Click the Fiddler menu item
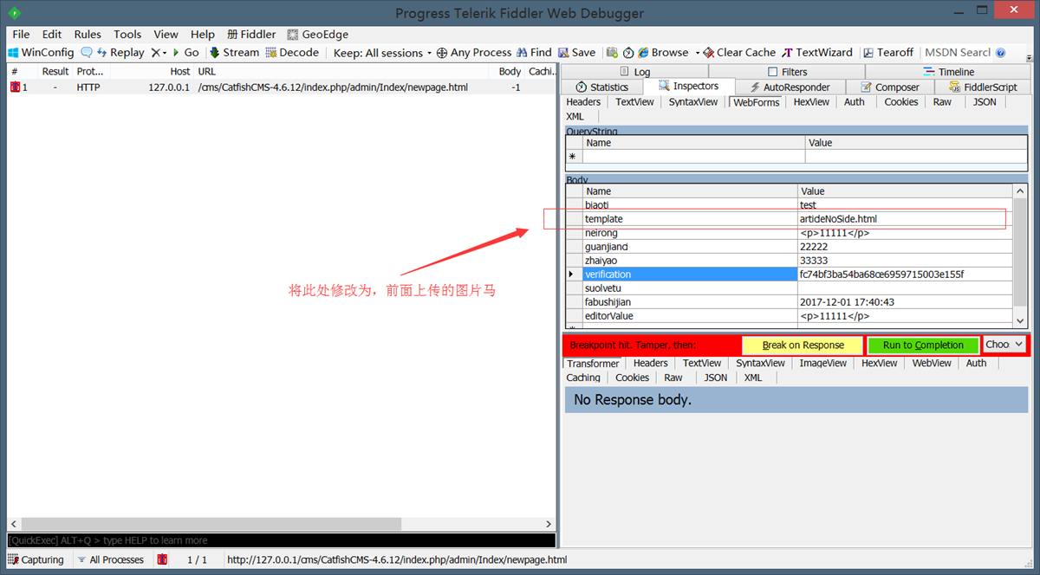The height and width of the screenshot is (575, 1040). [x=251, y=34]
